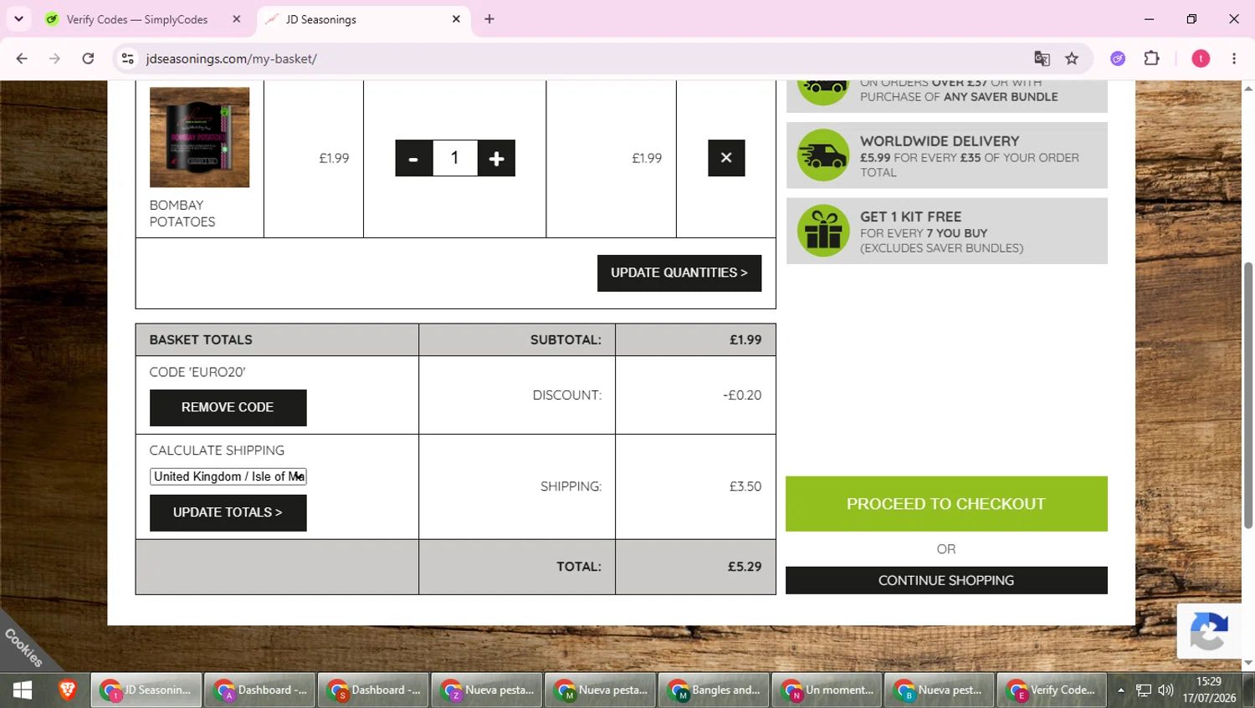The image size is (1255, 708).
Task: Click the address bar URL
Action: (x=231, y=59)
